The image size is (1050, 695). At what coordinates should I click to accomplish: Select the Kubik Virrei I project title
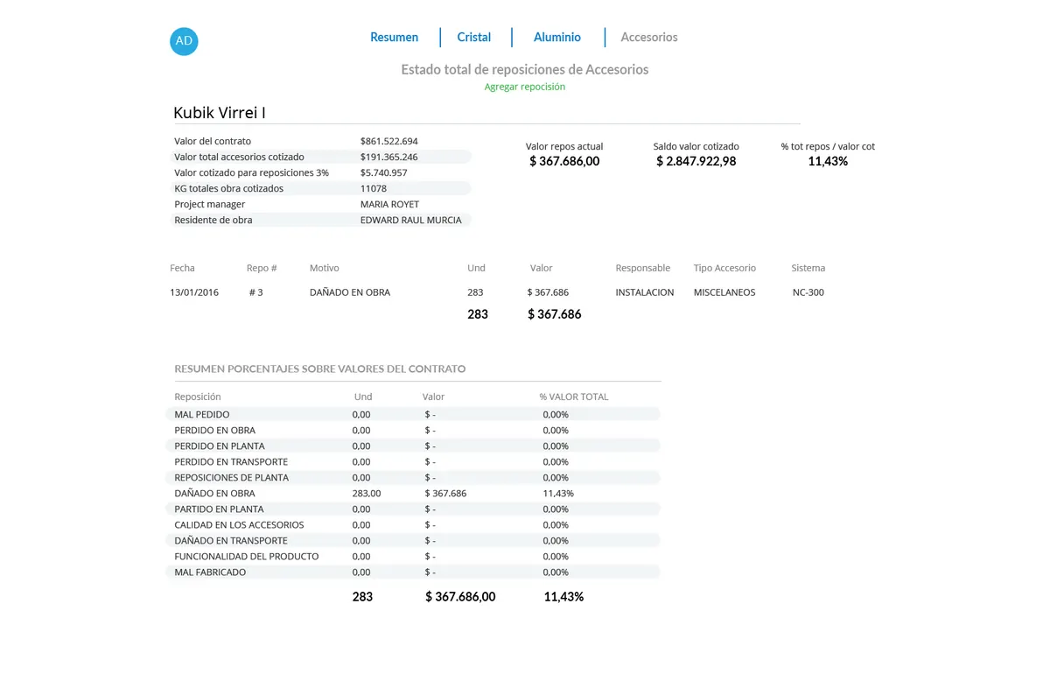[x=220, y=113]
